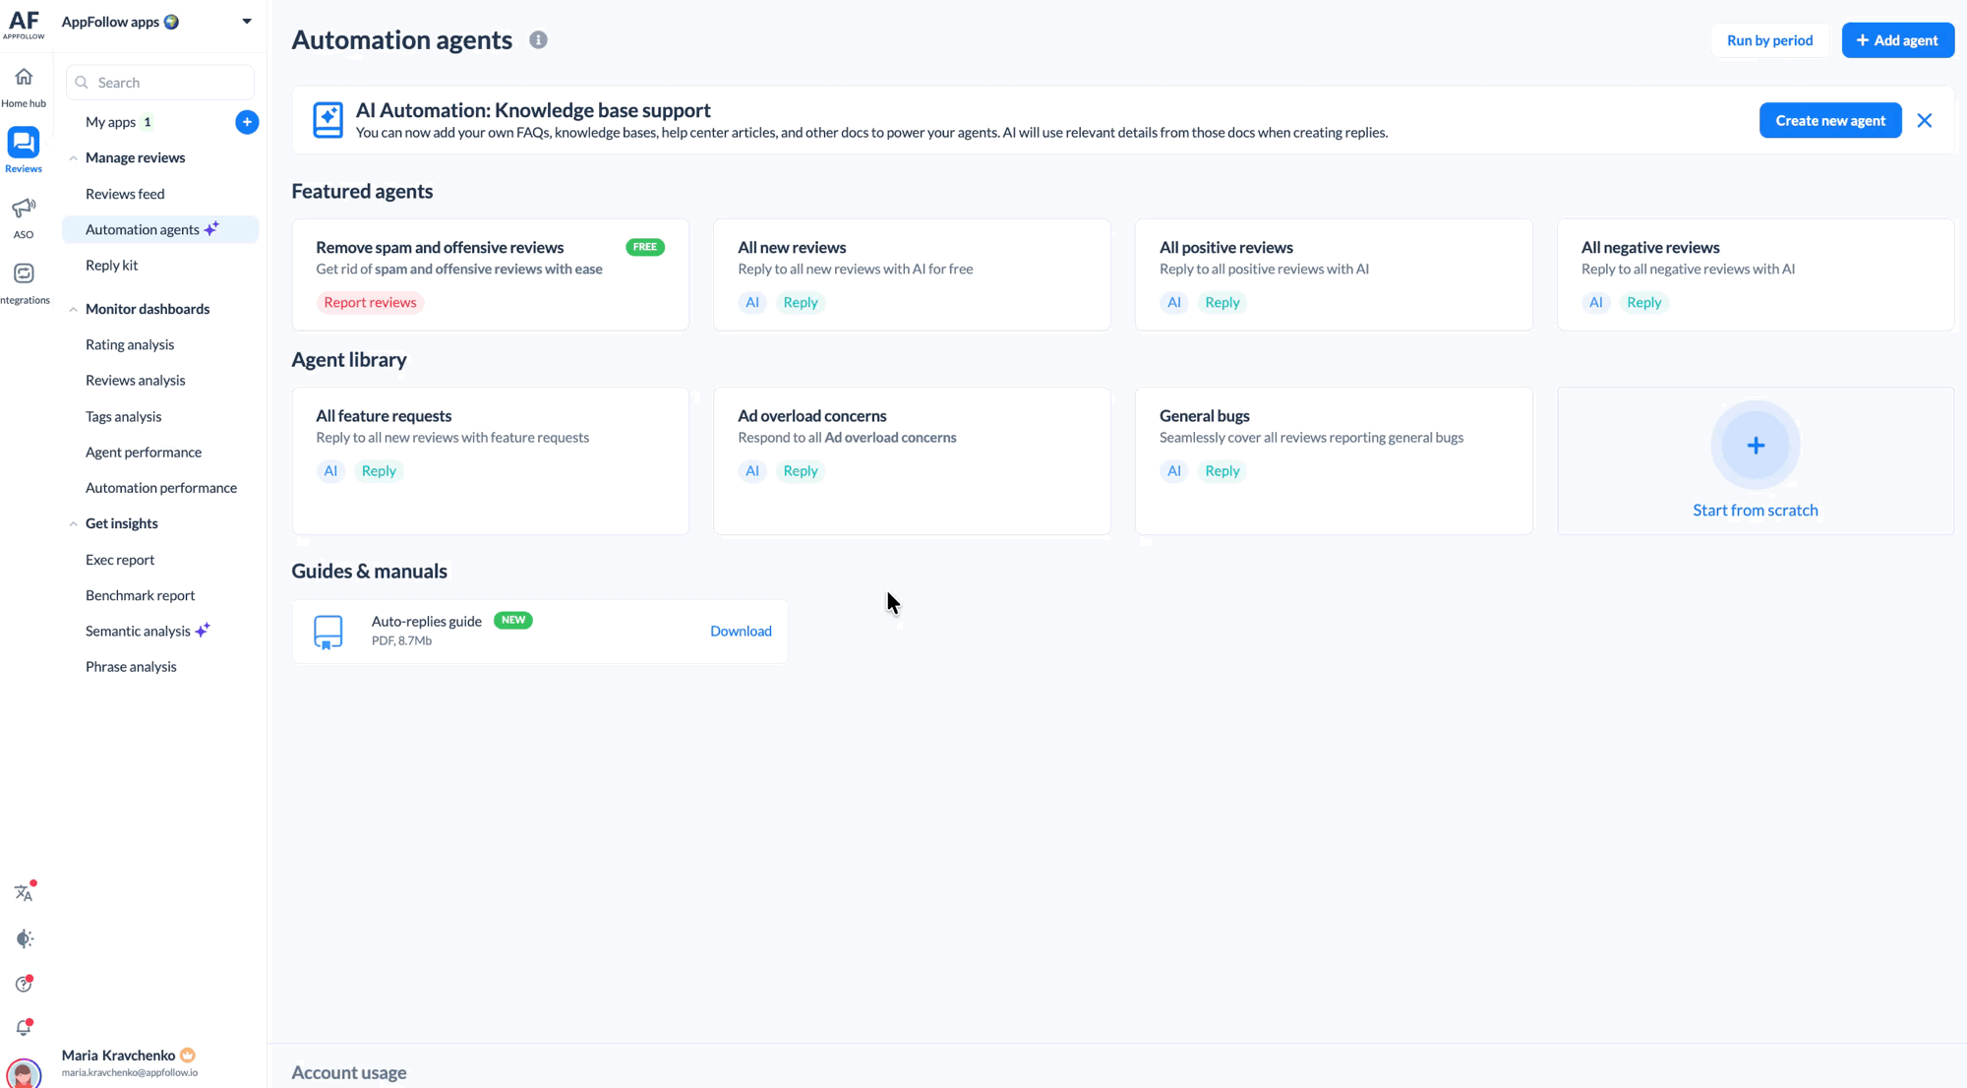Toggle the theme appearance icon
The image size is (1967, 1088).
click(25, 938)
